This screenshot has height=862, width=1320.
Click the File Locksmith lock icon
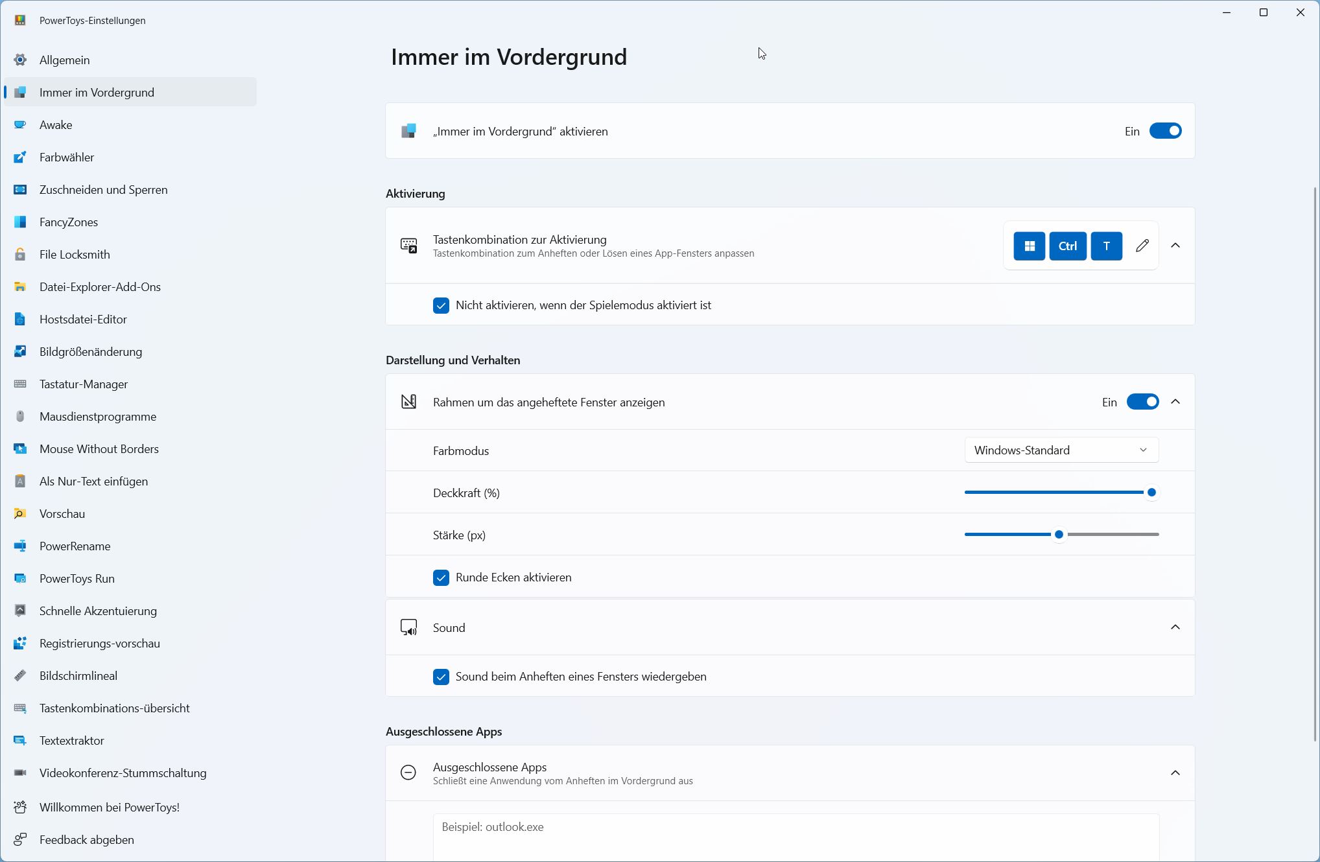(20, 255)
